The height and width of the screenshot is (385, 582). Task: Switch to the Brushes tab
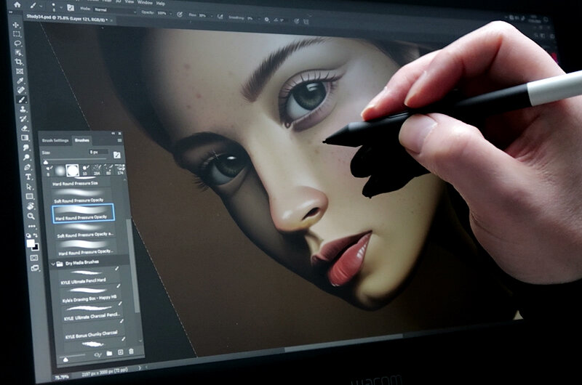[x=82, y=140]
